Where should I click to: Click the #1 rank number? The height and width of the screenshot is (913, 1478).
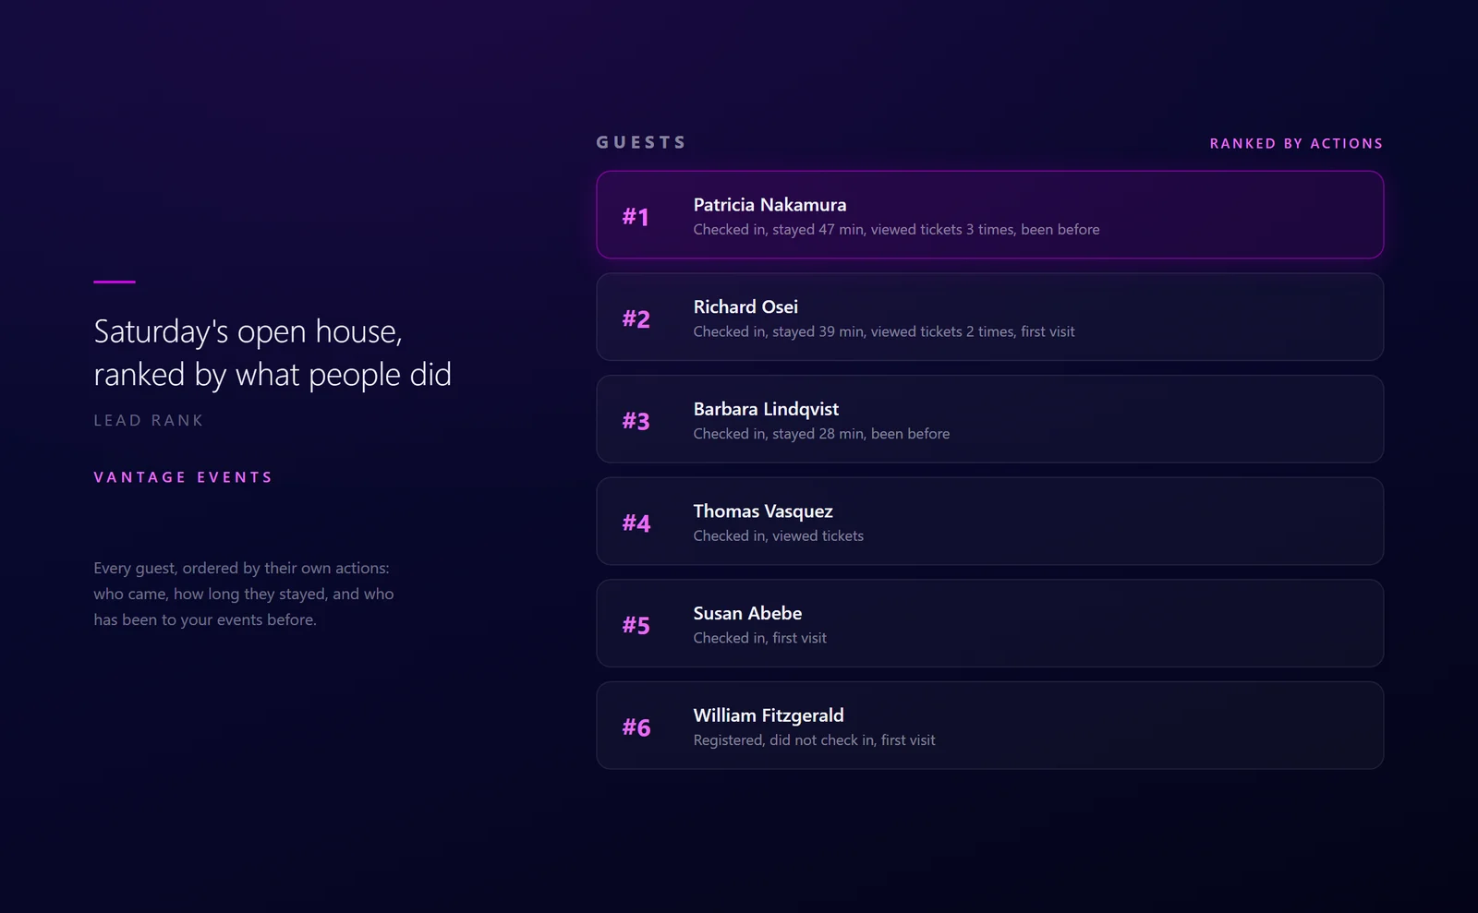(636, 217)
